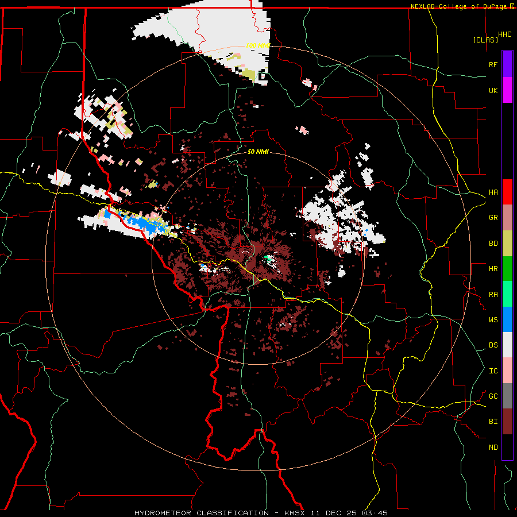Screen dimensions: 517x517
Task: Click the 50 NMI range ring label
Action: click(258, 152)
